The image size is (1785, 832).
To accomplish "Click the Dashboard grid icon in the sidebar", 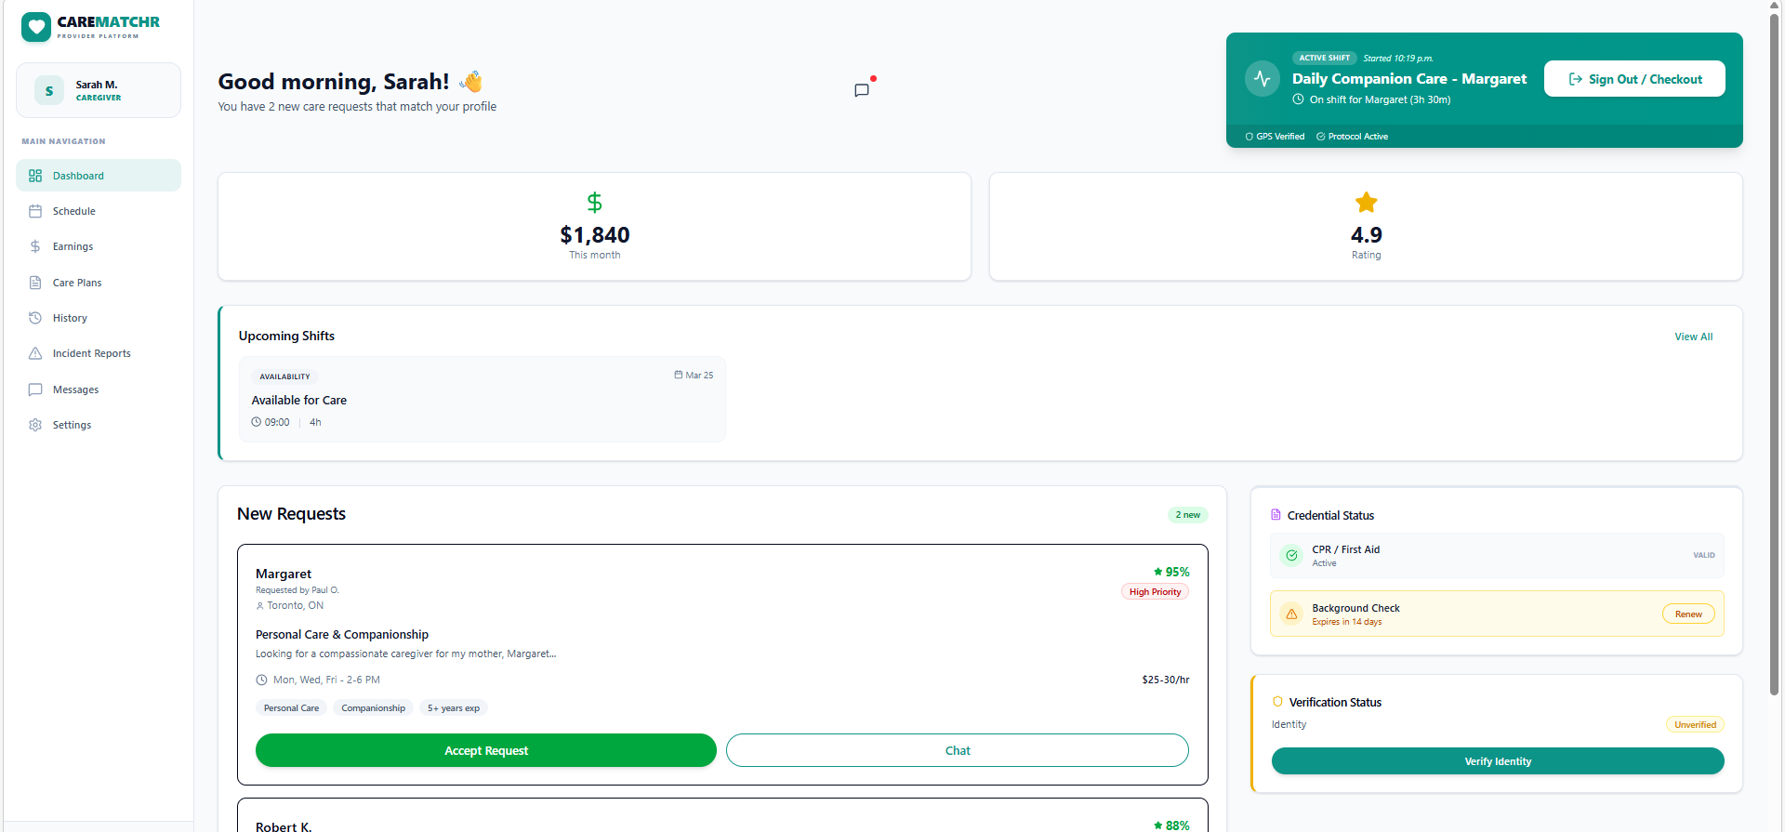I will [35, 176].
